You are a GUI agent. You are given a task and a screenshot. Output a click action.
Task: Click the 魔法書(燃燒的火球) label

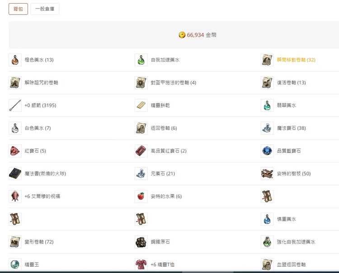[x=45, y=174]
